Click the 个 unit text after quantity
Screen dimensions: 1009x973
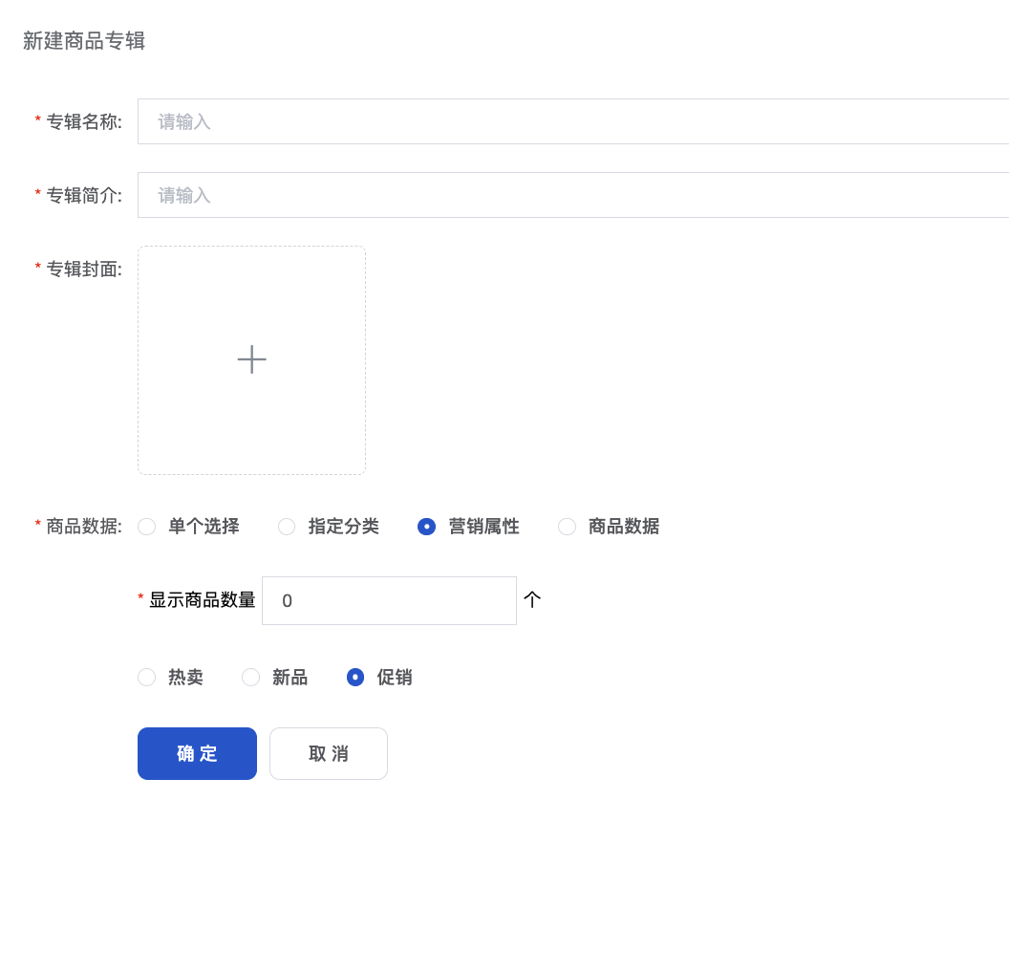tap(532, 599)
